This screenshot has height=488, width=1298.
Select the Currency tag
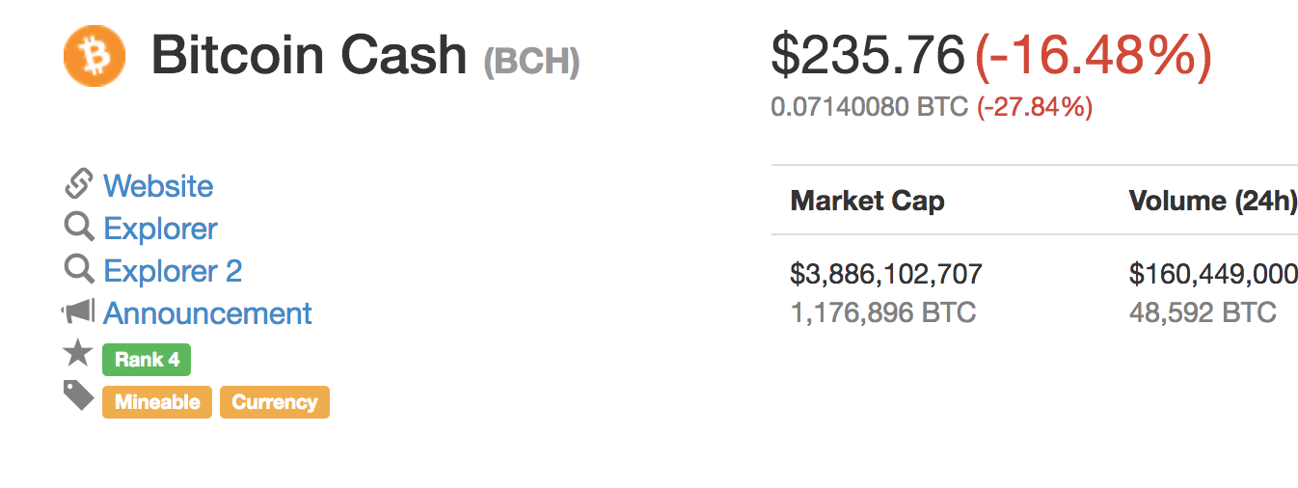tap(275, 402)
